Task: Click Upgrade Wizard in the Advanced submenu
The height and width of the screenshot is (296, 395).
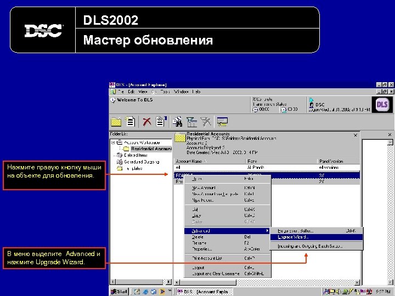Action: [316, 237]
